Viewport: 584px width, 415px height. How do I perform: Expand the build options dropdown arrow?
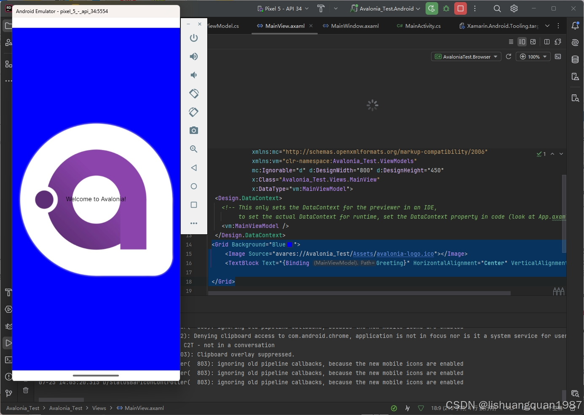click(336, 8)
